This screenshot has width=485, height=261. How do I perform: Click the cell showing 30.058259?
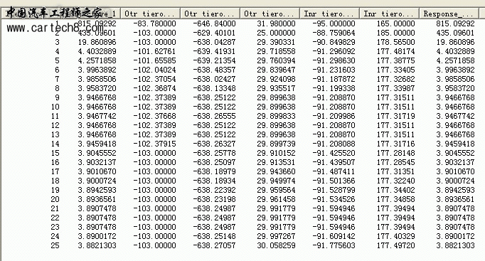[276, 246]
